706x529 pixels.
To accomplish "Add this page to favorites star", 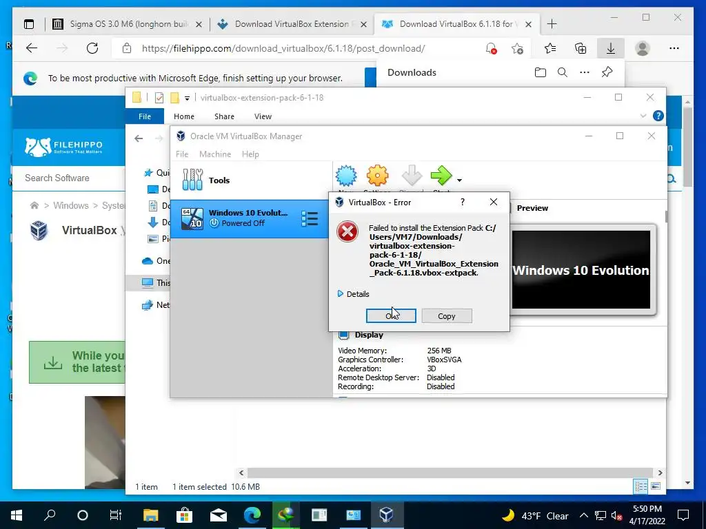I will (x=517, y=48).
